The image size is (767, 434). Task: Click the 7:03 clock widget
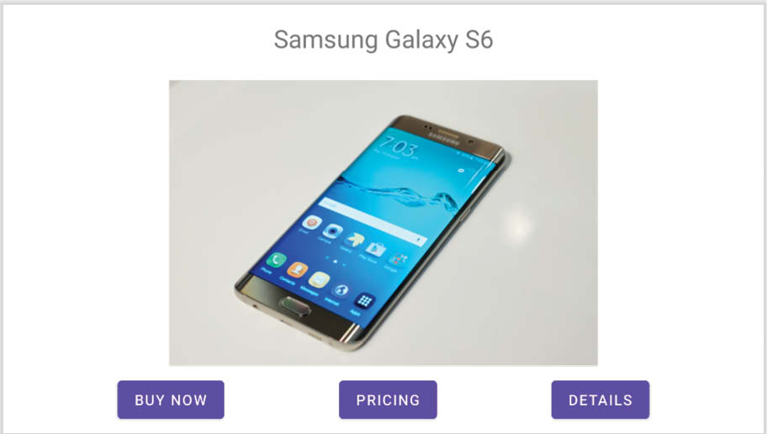(399, 147)
